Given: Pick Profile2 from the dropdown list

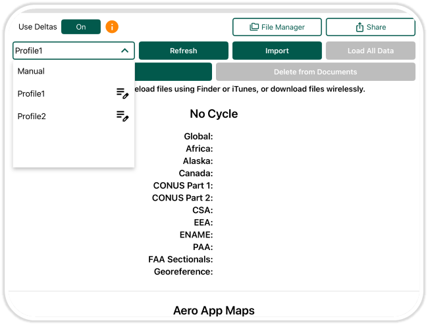Looking at the screenshot, I should click(x=32, y=116).
